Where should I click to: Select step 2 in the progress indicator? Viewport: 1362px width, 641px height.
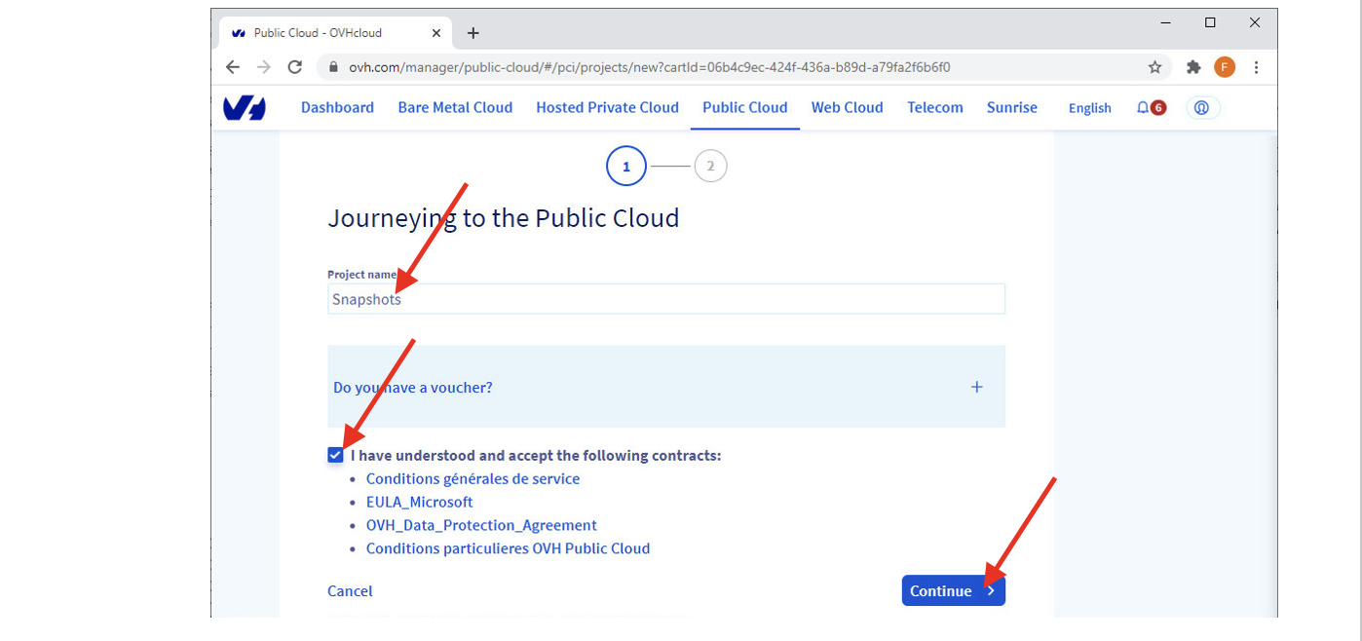710,167
